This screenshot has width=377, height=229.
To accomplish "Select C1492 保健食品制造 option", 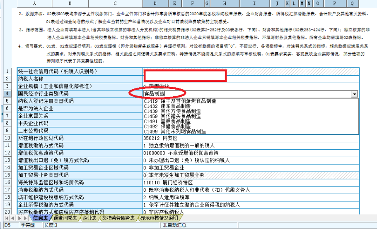I will (x=251, y=126).
